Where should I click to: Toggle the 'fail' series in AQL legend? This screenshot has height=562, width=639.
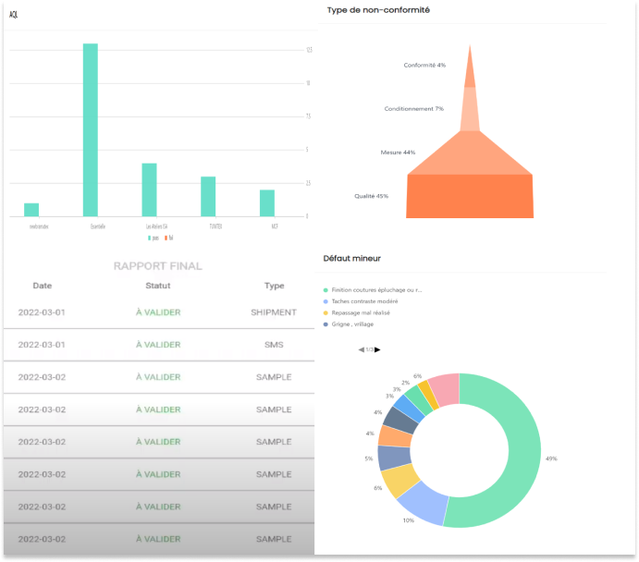pyautogui.click(x=168, y=238)
